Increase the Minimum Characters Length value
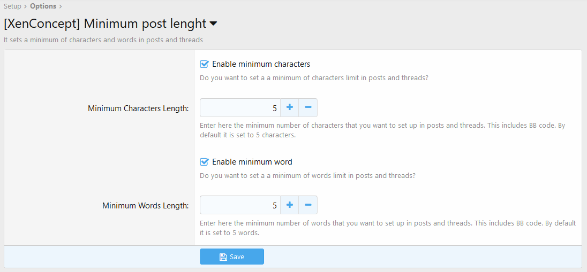This screenshot has height=272, width=587. 290,107
